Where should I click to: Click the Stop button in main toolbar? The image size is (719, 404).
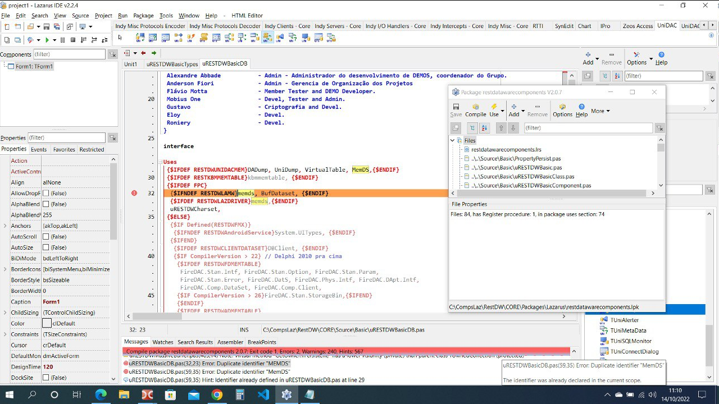click(72, 40)
